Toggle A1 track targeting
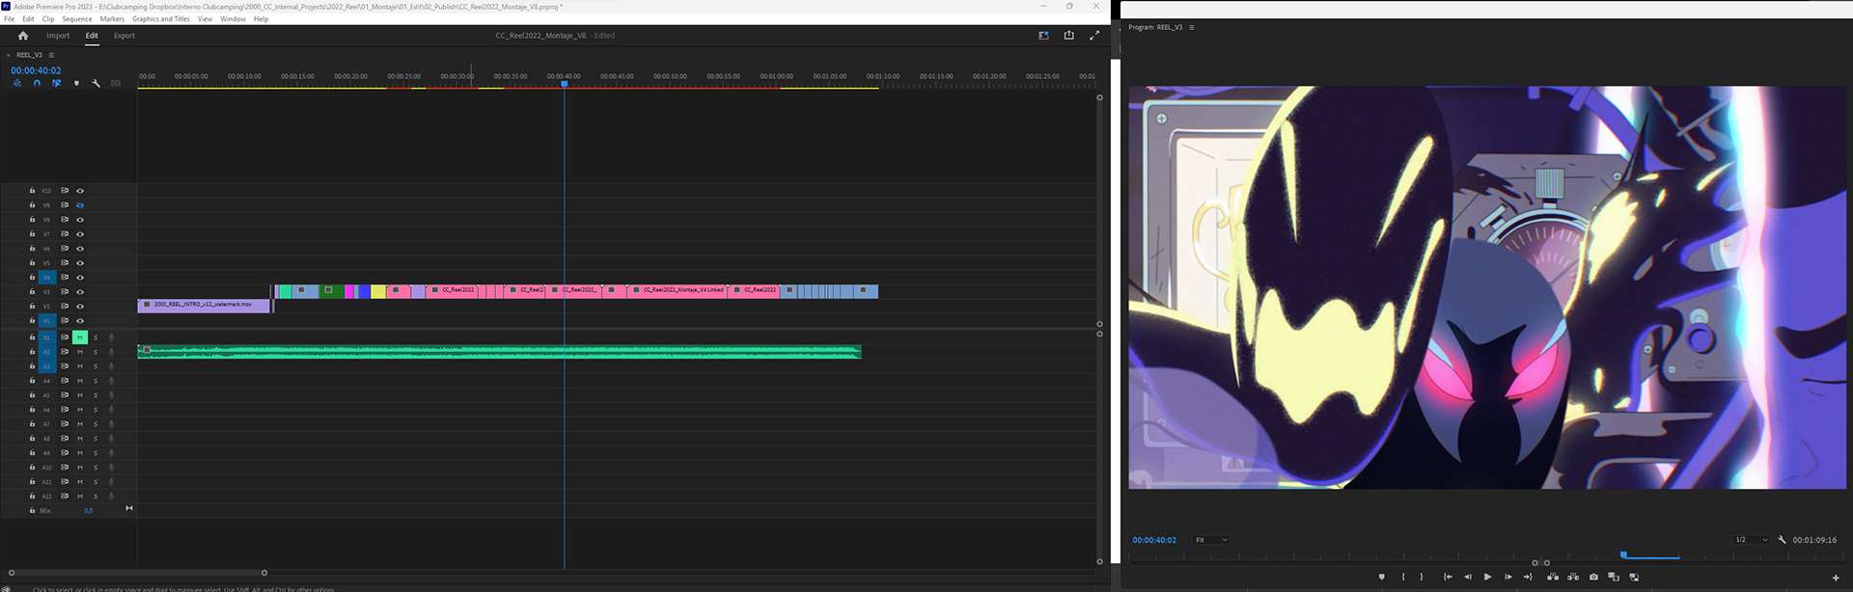Screen dimensions: 1853x592 [46, 337]
